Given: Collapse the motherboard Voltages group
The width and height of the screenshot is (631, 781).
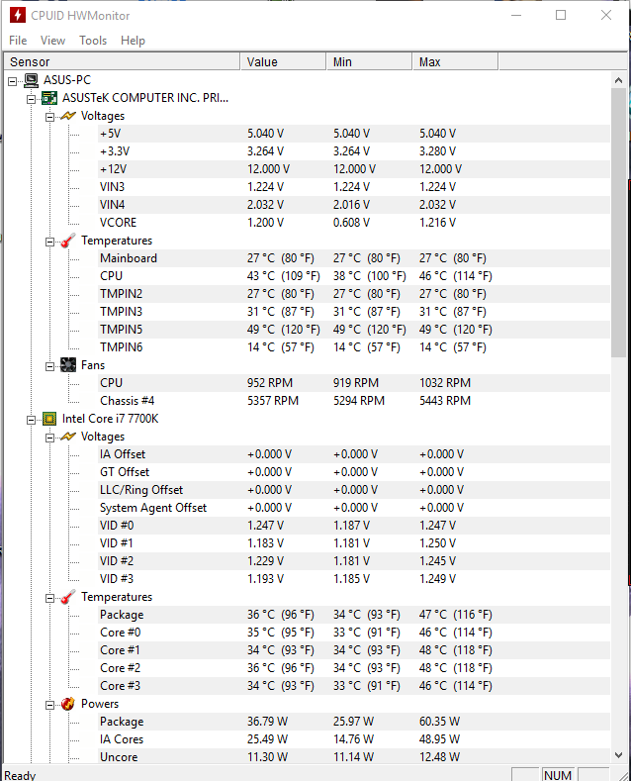Looking at the screenshot, I should tap(49, 117).
